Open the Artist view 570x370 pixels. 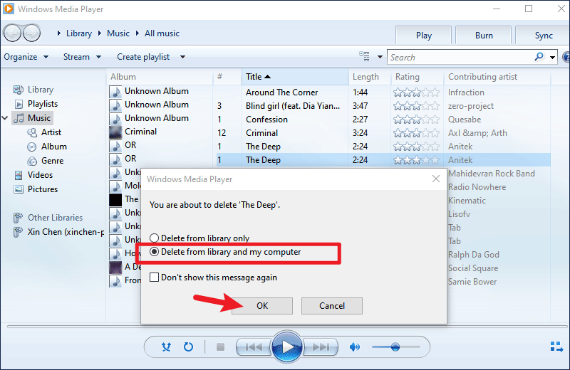[x=51, y=132]
